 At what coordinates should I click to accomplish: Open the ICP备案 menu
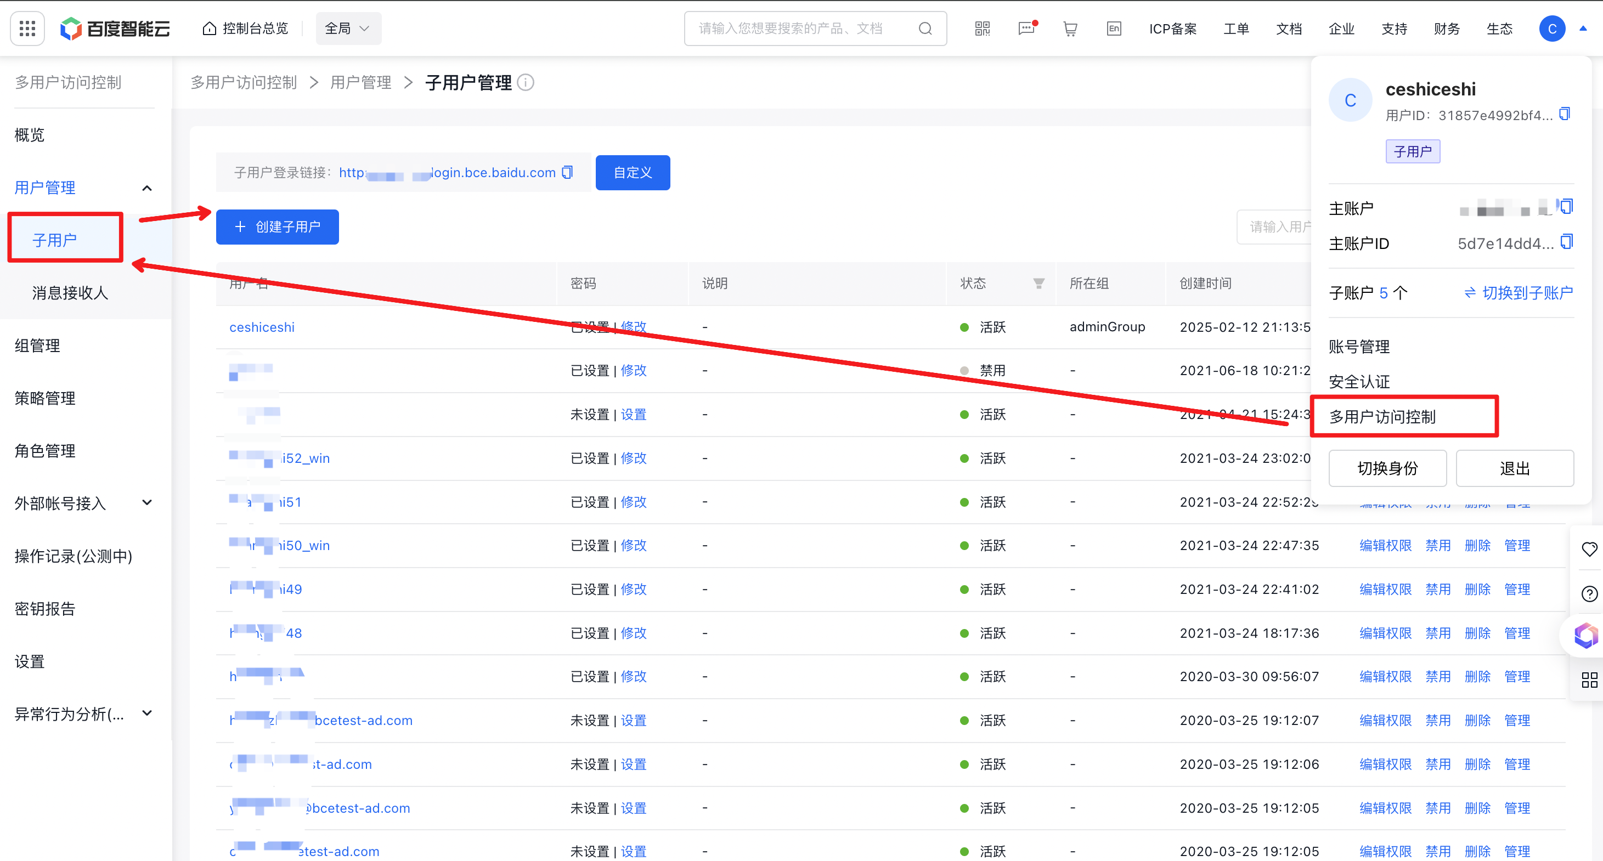(1173, 29)
